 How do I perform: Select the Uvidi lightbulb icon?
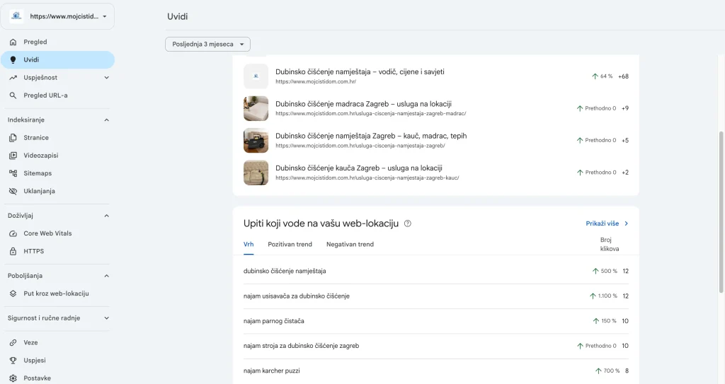(x=13, y=59)
